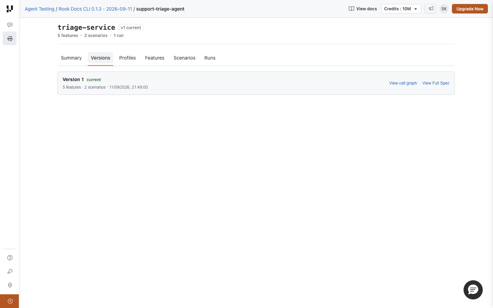Click the green current label beside Version 1
Viewport: 493px width, 308px height.
[94, 80]
